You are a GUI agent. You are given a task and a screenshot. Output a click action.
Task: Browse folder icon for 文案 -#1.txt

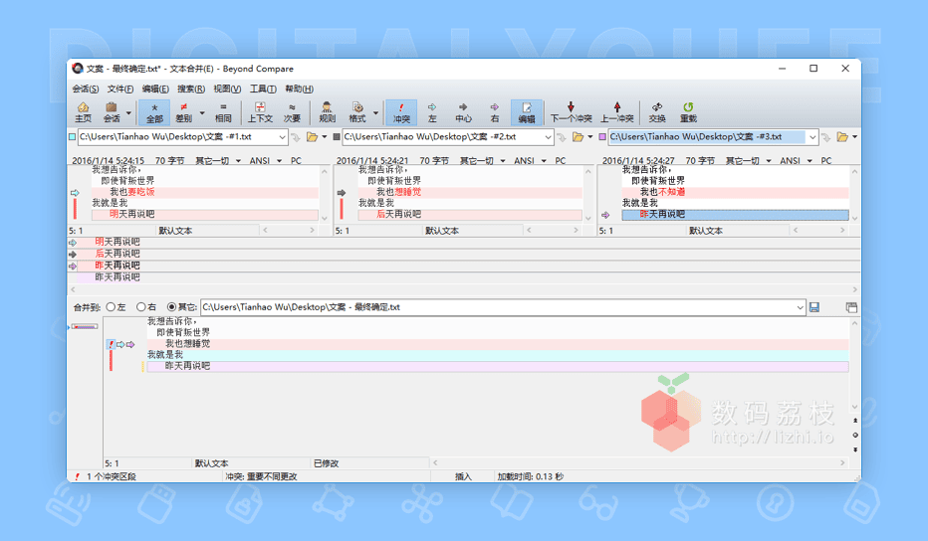(x=312, y=137)
